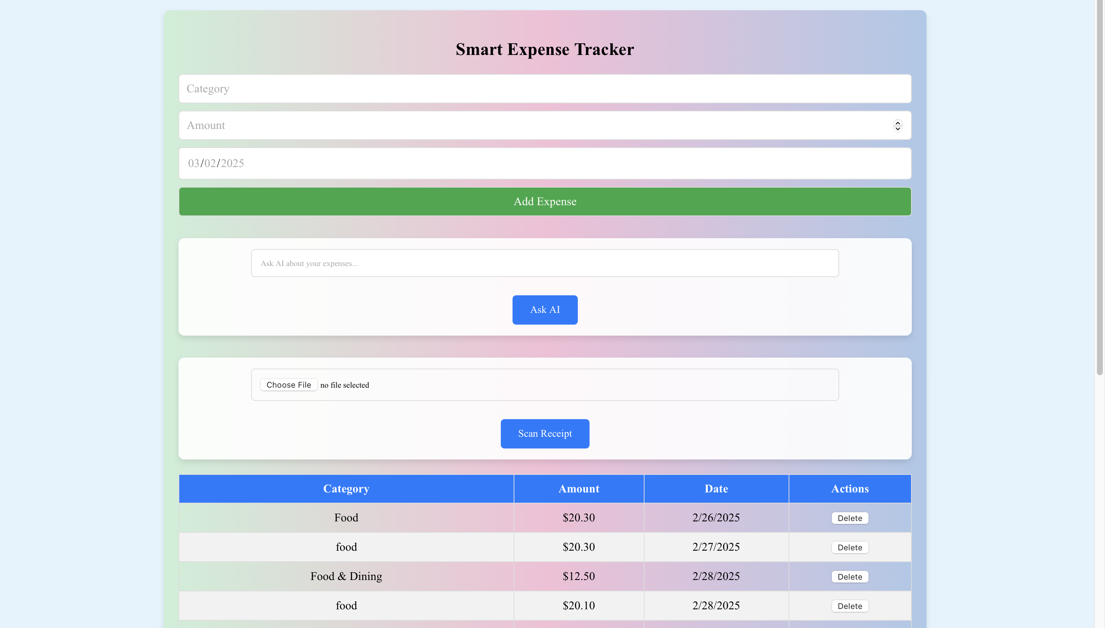Delete the food expense from 2/27/2025
1105x628 pixels.
[849, 547]
